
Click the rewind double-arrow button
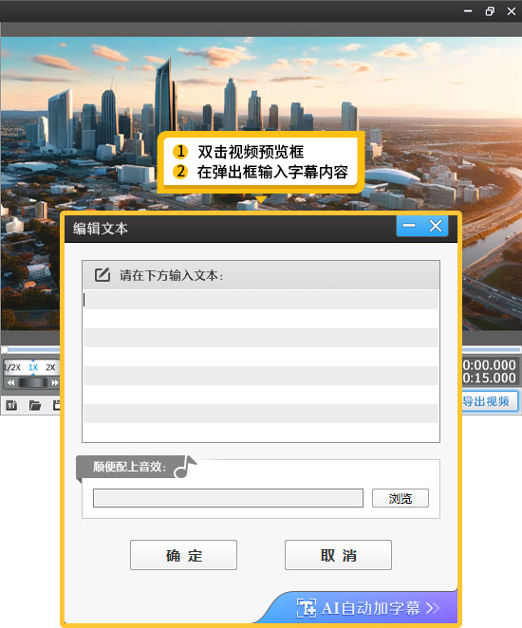click(10, 382)
